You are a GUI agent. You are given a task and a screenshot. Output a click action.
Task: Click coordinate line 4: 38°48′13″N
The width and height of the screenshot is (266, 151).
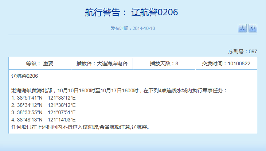pos(27,120)
